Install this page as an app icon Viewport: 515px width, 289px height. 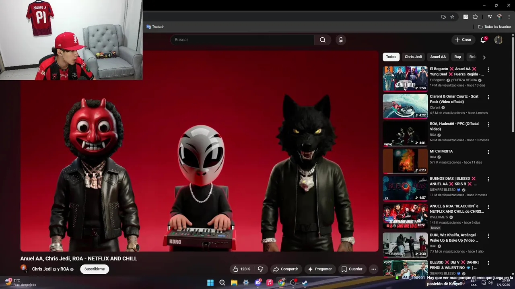pos(443,17)
